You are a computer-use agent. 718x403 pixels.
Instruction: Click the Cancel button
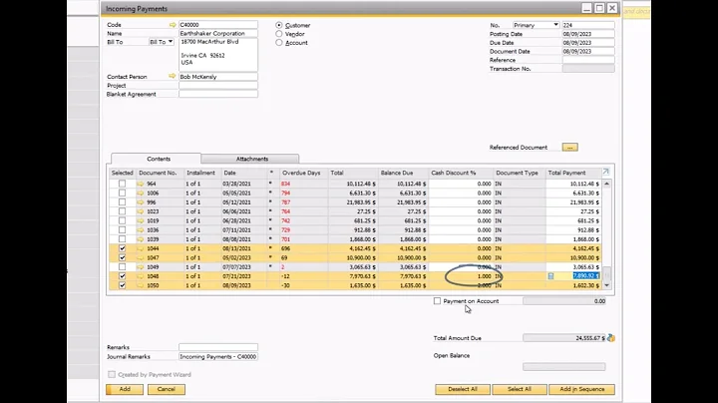tap(167, 389)
